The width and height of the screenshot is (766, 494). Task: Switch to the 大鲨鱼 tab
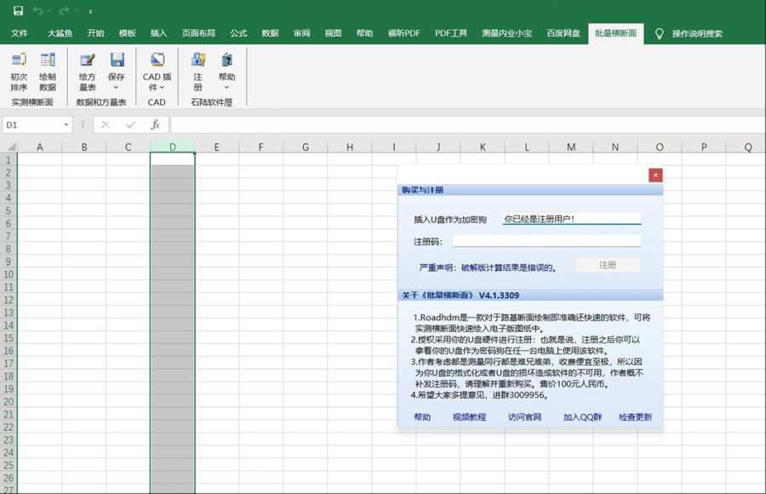pyautogui.click(x=60, y=33)
